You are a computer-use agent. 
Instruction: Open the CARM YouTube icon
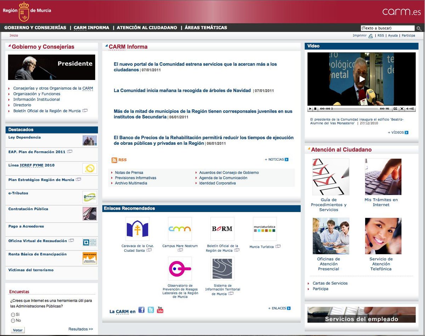tap(160, 310)
